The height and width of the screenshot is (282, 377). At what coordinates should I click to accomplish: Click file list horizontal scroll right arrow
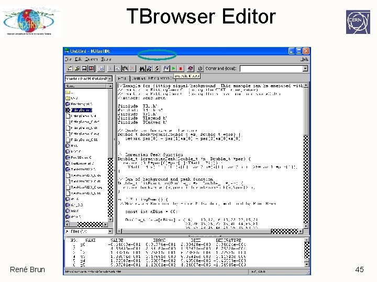[x=105, y=225]
